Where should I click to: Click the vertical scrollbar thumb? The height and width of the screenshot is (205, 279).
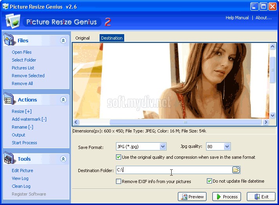pos(272,70)
